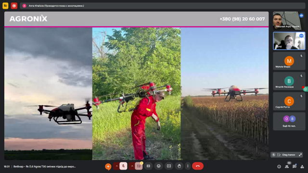Expand Oleg Ivanov self-view tile
308x173 pixels.
point(300,155)
